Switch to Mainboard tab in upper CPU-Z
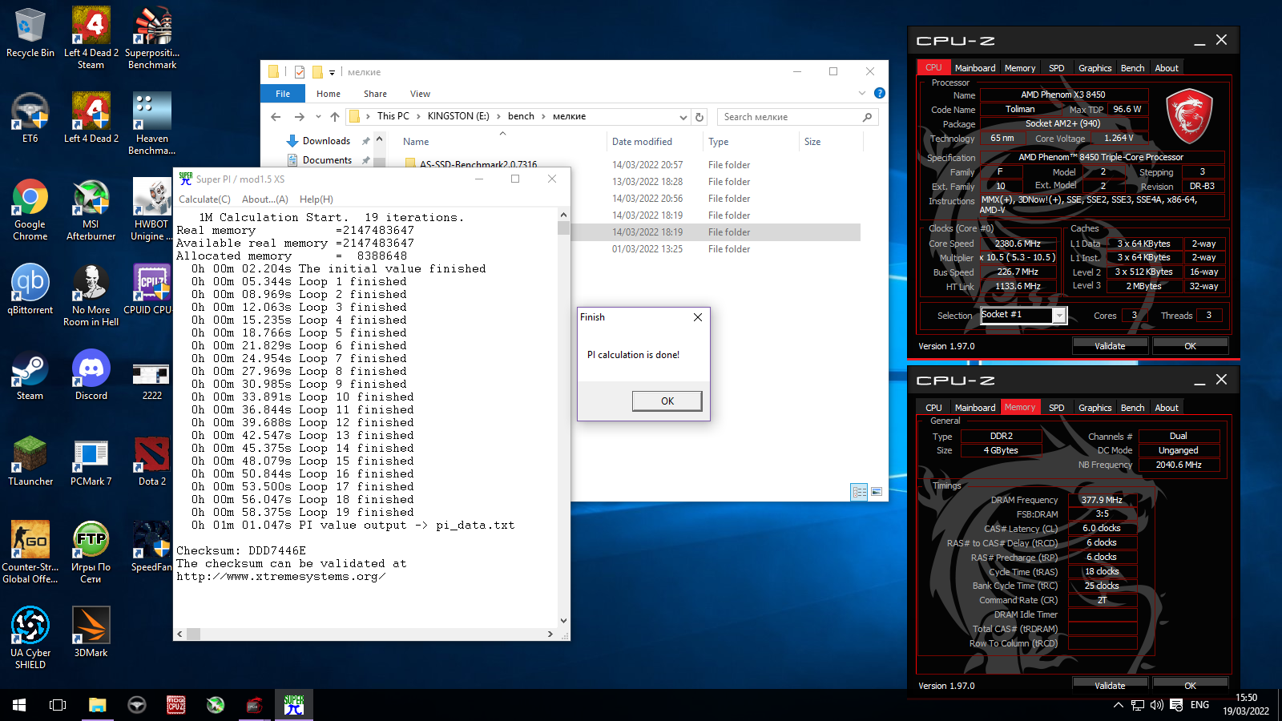 975,68
